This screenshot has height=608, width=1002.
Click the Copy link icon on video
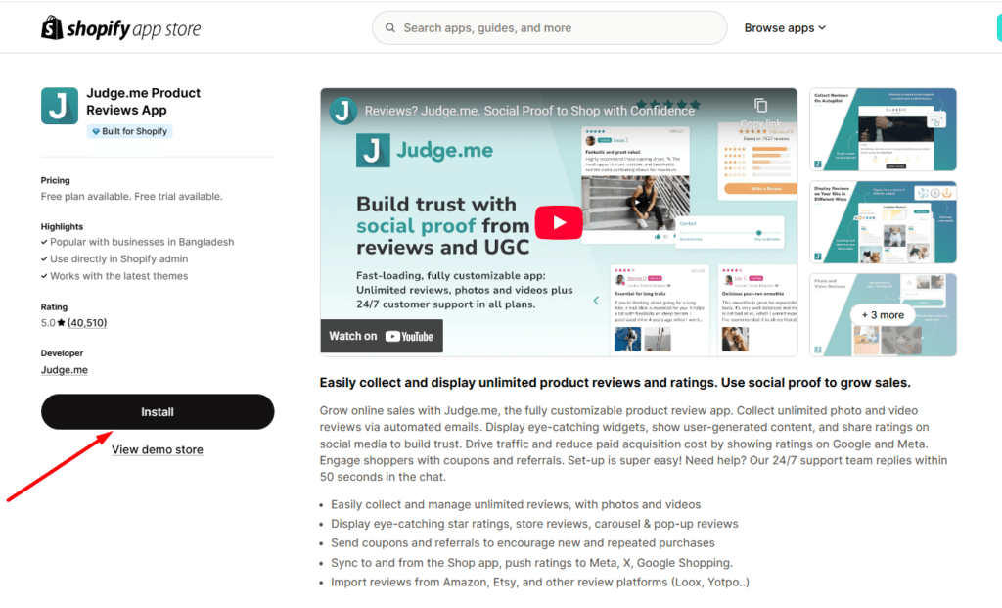point(760,106)
